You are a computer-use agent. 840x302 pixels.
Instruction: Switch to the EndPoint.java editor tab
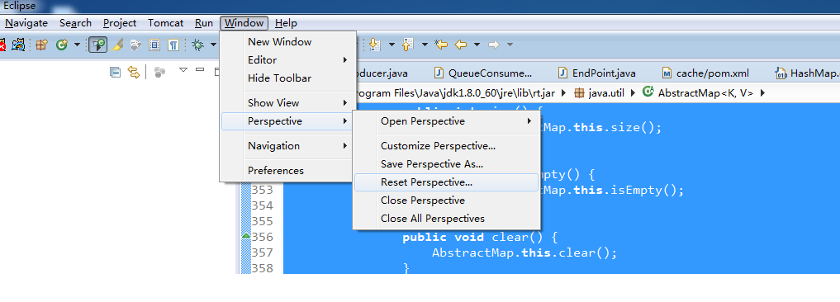coord(597,73)
